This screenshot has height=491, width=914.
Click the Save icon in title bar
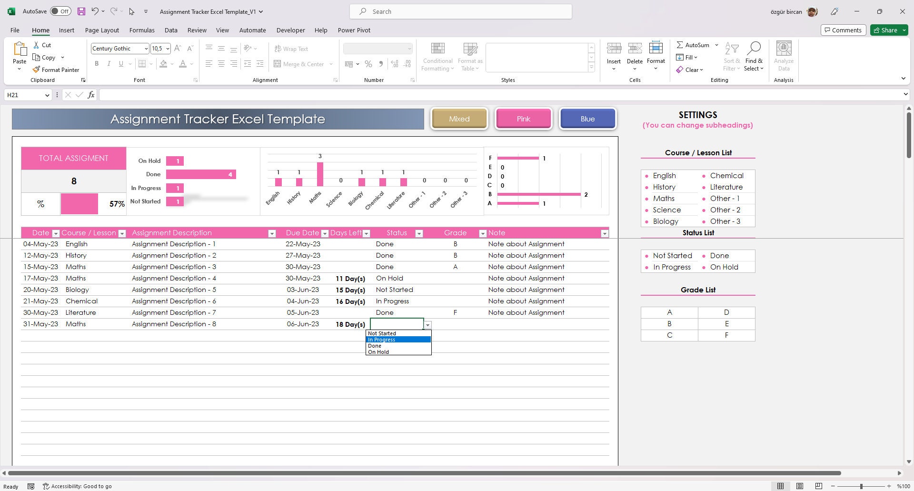point(81,11)
